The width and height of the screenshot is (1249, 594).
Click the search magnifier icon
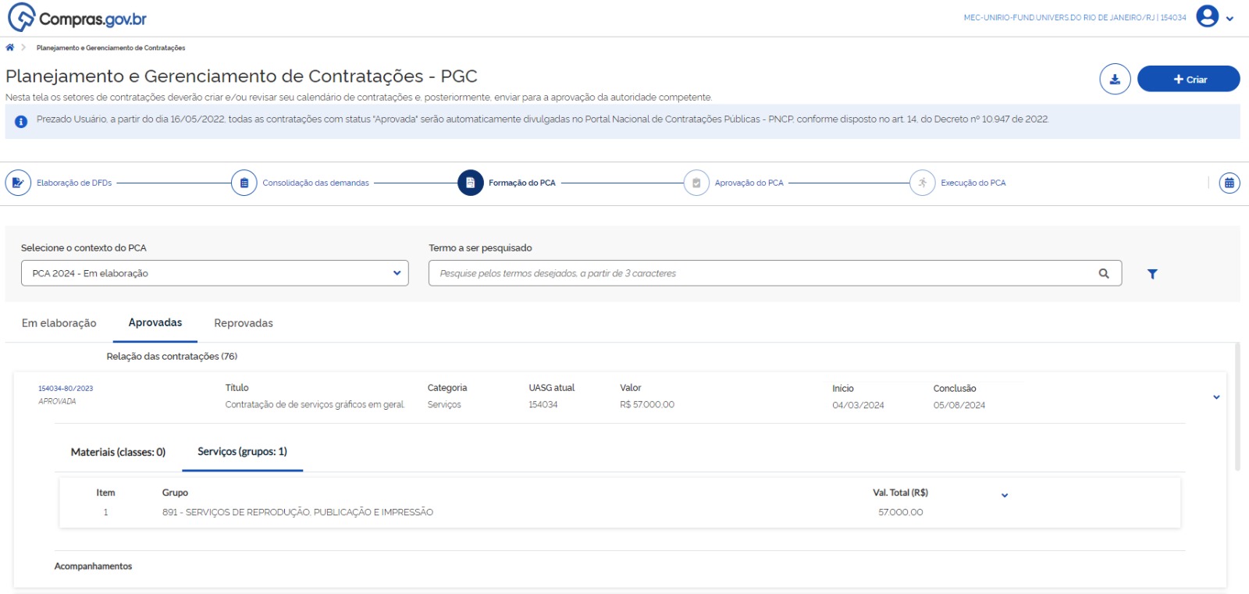tap(1104, 273)
